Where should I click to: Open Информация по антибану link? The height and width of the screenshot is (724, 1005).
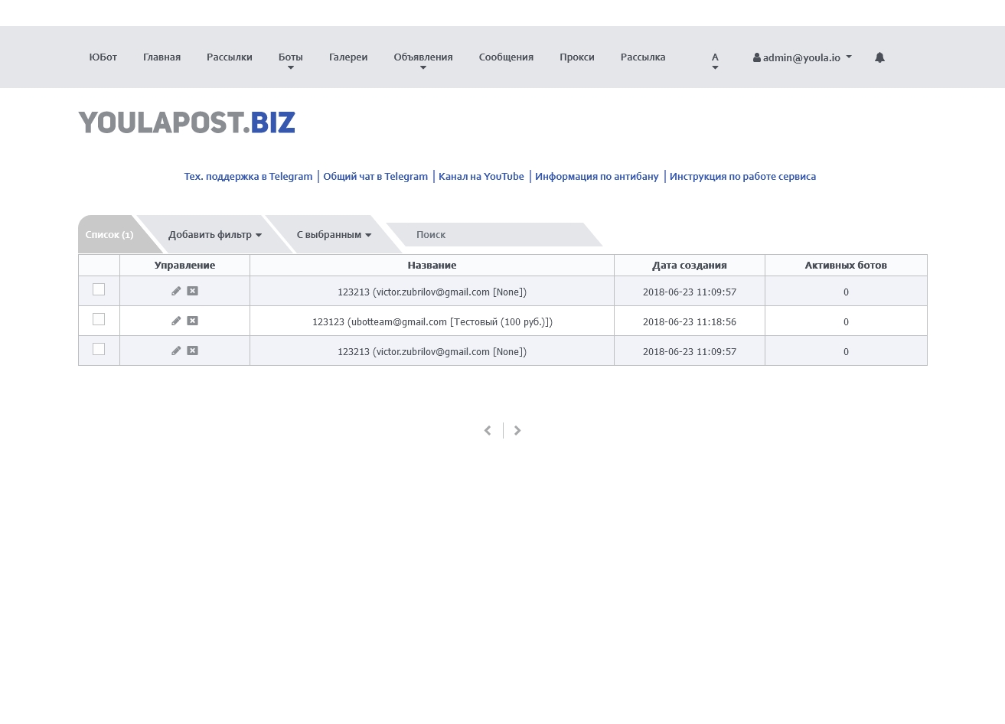click(597, 176)
